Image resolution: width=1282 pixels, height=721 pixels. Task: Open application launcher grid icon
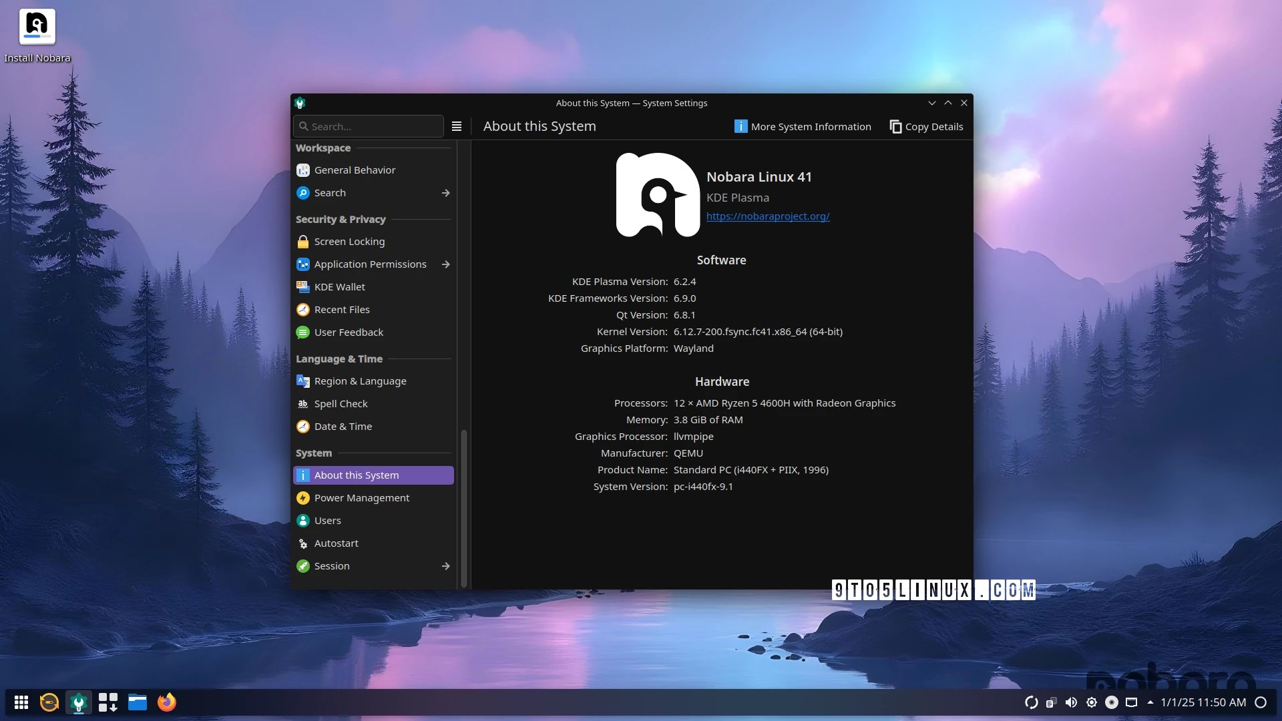click(x=21, y=702)
